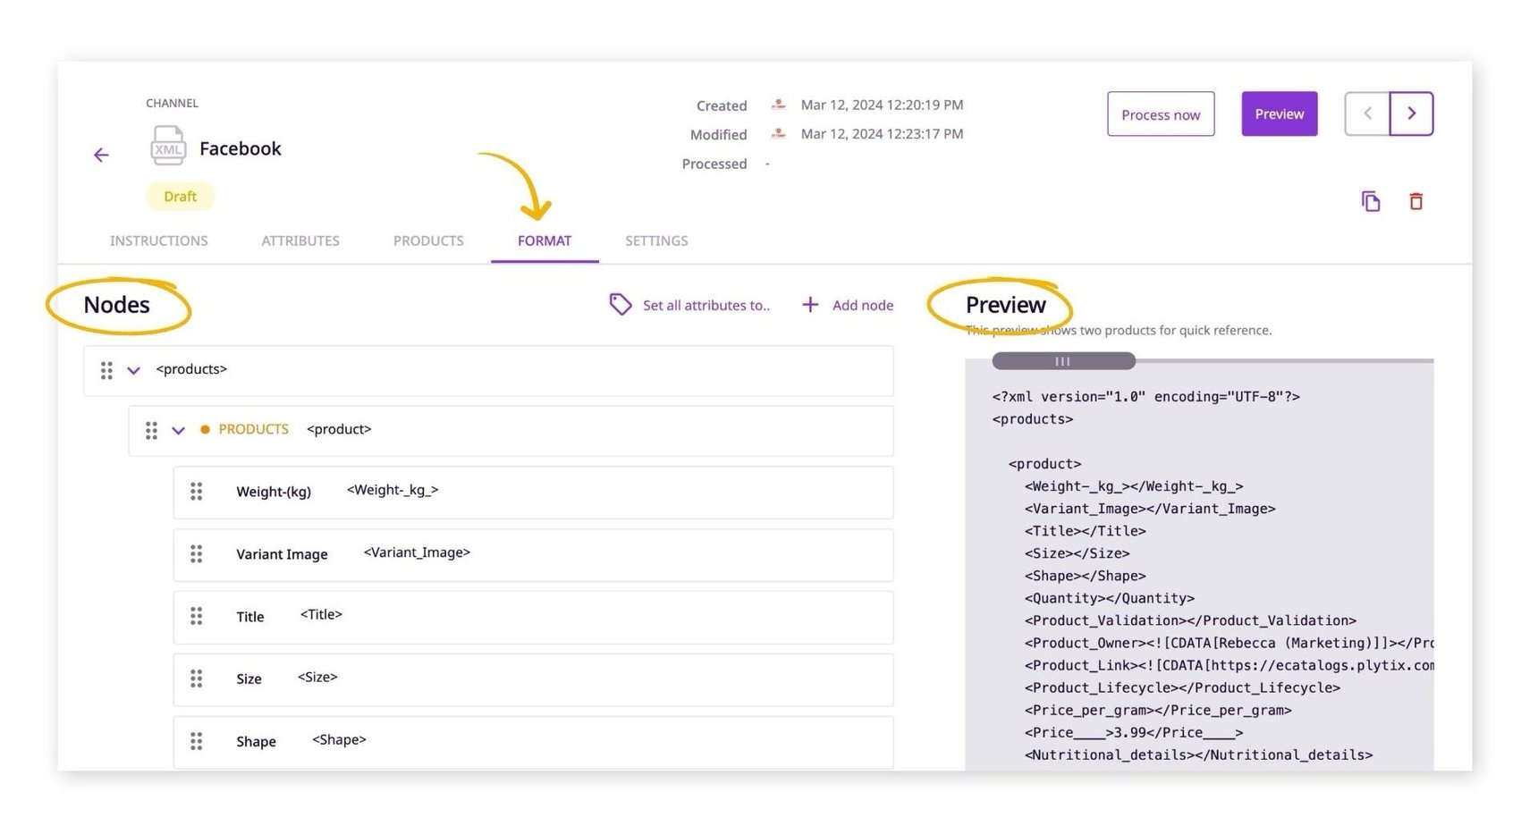Grab the drag handle on the Title node

(197, 616)
